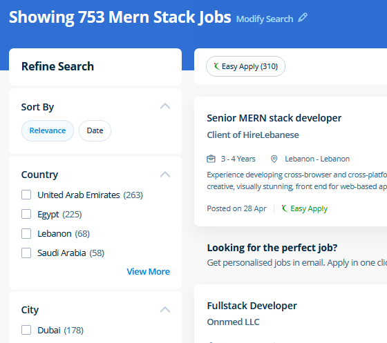Click the green Easy Apply icon in the filter chip
This screenshot has width=387, height=343.
pyautogui.click(x=216, y=66)
